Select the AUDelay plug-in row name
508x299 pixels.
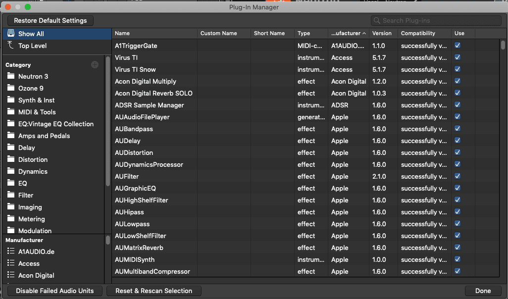128,141
